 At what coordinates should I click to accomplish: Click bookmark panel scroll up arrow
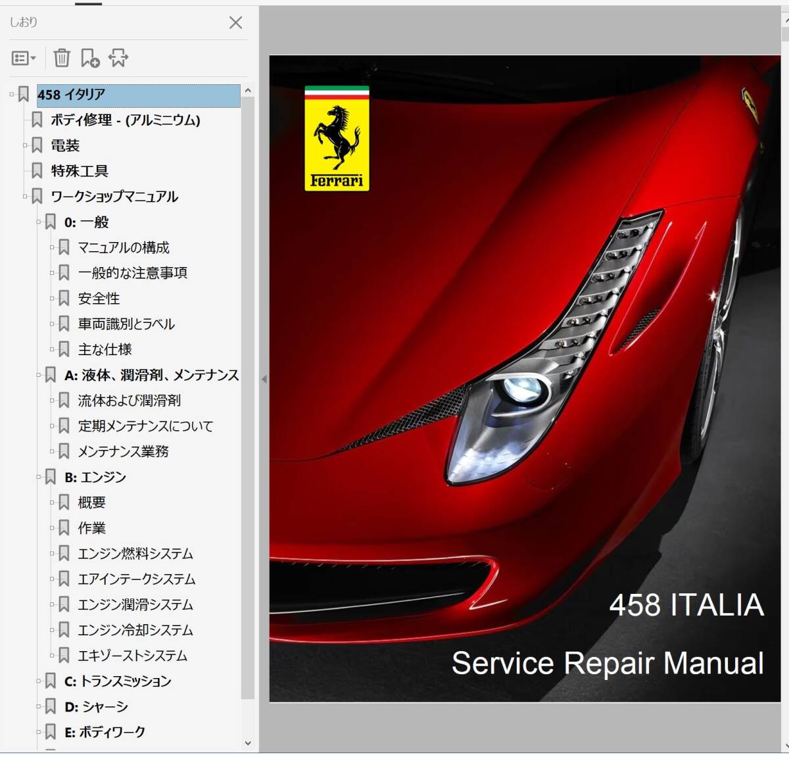tap(248, 91)
